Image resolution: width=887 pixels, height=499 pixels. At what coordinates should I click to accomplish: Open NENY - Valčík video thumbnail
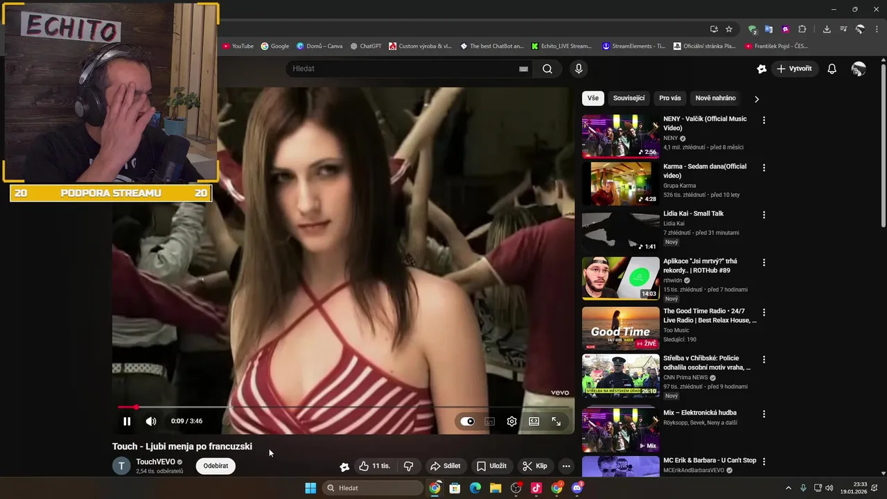[x=621, y=137]
